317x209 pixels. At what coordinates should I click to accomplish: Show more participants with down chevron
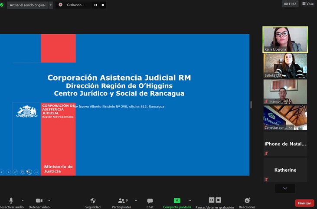click(x=285, y=188)
